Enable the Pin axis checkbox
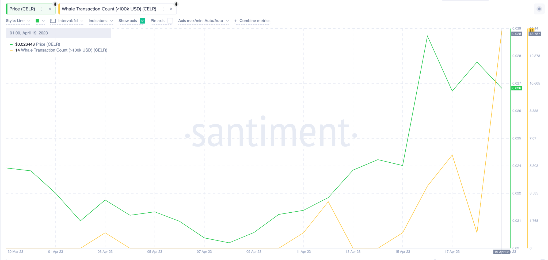Image resolution: width=548 pixels, height=260 pixels. pos(170,21)
